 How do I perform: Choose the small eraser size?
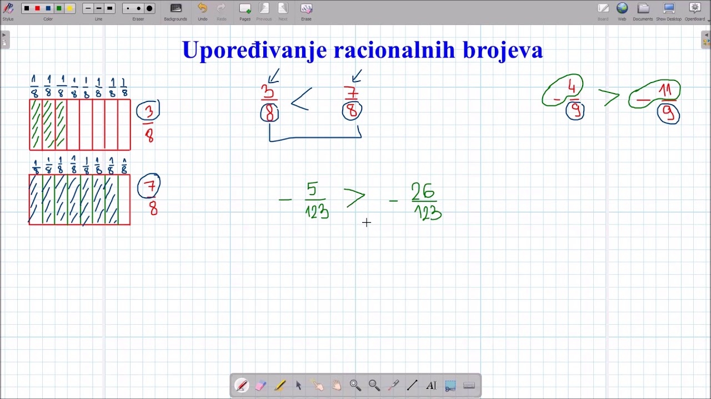click(x=128, y=8)
